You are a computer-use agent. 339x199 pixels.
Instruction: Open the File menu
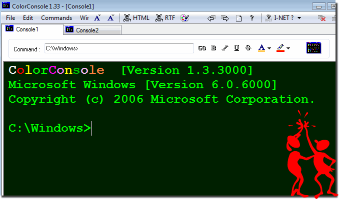click(x=10, y=18)
